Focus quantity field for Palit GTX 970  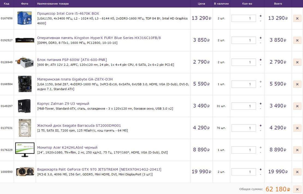[x=244, y=172]
